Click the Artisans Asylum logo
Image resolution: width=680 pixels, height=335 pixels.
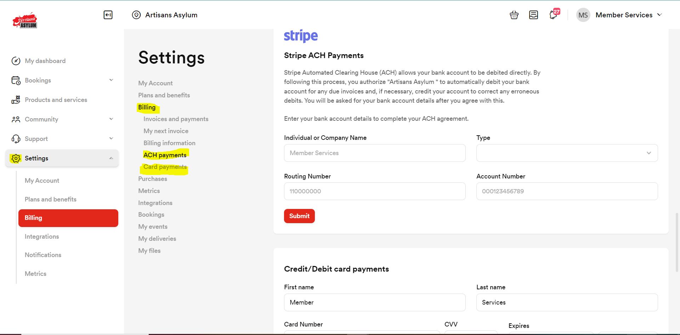click(25, 21)
